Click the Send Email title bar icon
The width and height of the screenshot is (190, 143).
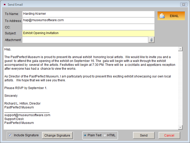(x=4, y=4)
